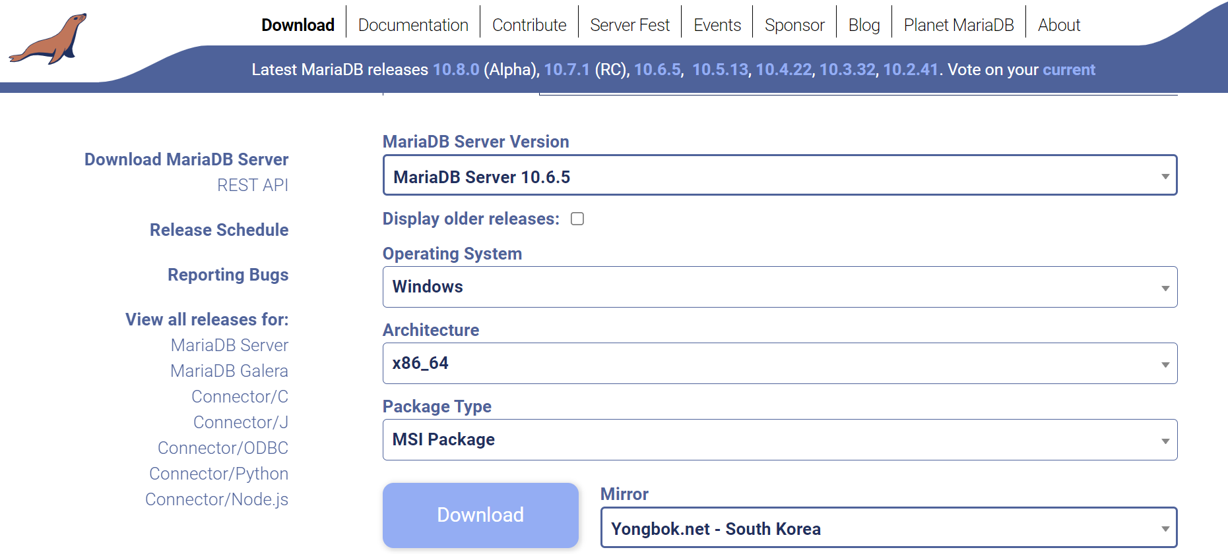
Task: Open the Documentation menu item
Action: 413,25
